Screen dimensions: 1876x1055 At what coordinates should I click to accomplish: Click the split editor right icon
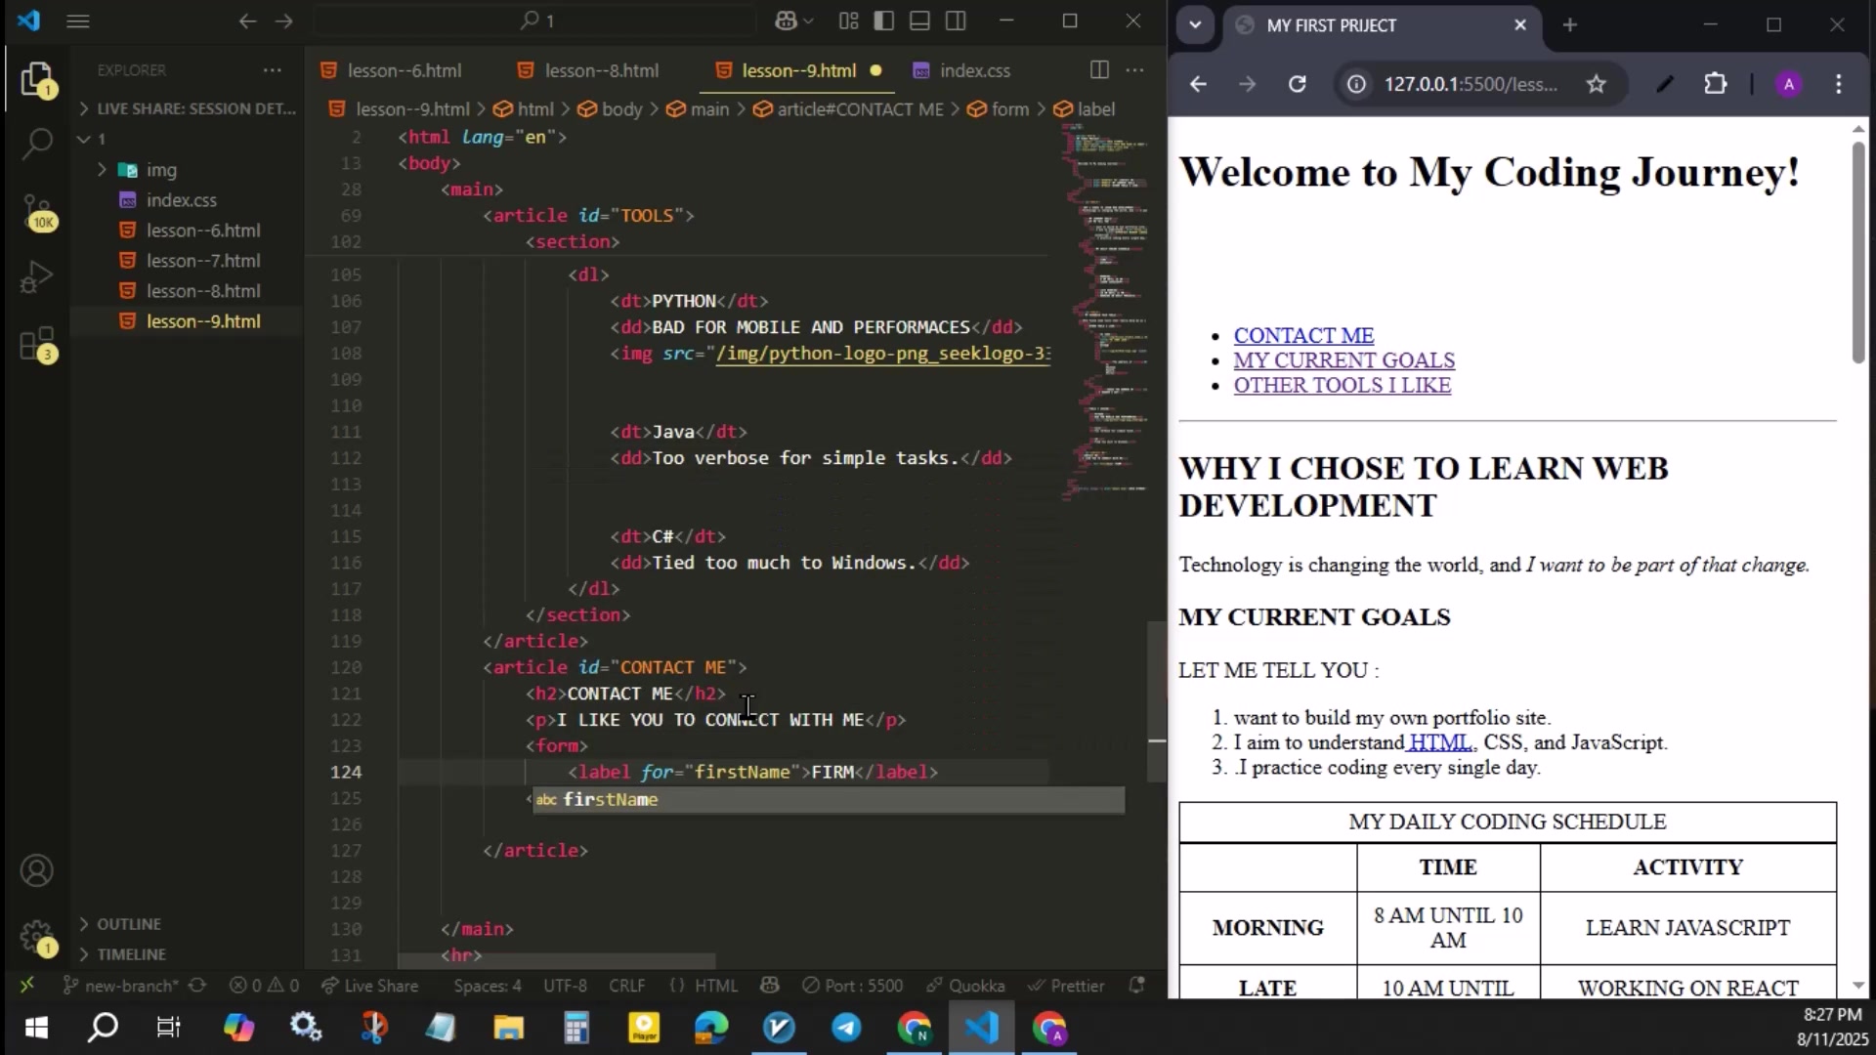[1099, 70]
